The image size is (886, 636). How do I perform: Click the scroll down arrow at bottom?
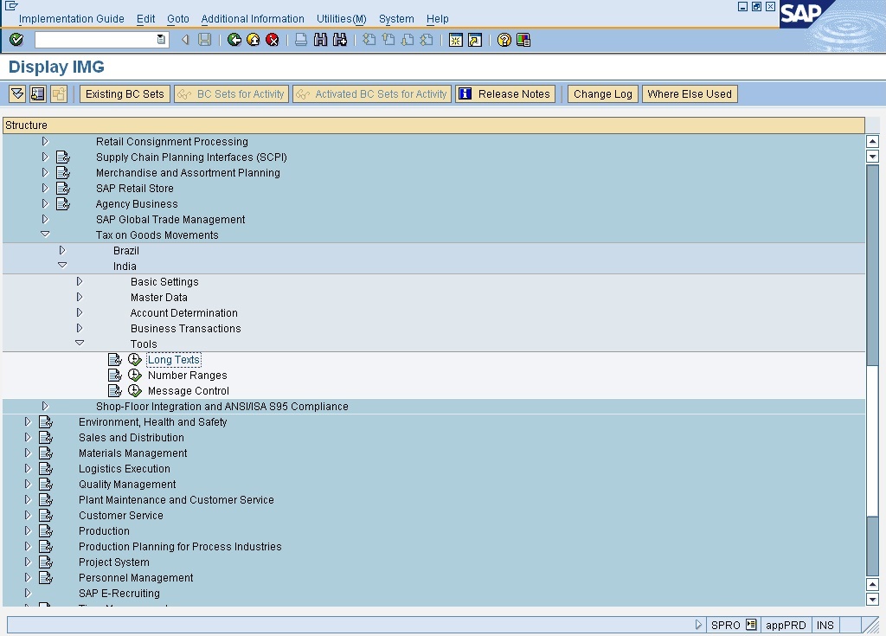tap(872, 600)
